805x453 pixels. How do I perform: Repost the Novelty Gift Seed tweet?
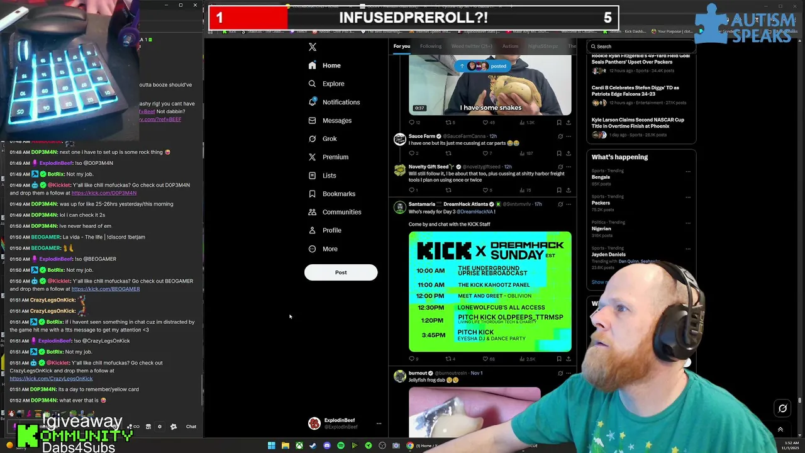pos(448,190)
